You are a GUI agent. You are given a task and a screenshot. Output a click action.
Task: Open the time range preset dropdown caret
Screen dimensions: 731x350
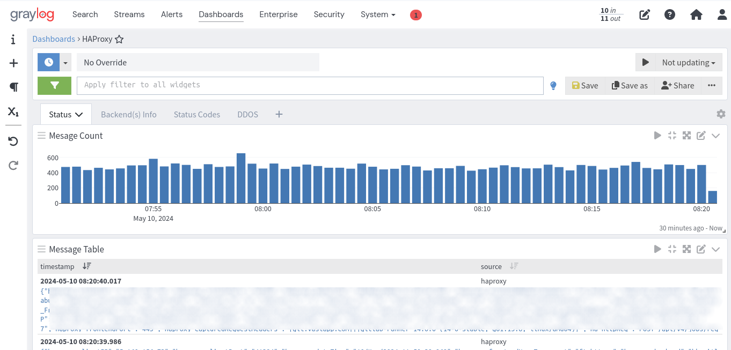(65, 63)
